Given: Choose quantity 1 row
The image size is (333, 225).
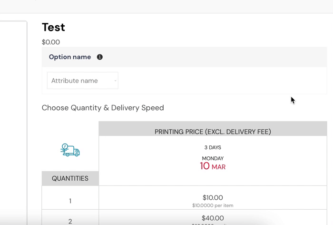Looking at the screenshot, I should [70, 201].
